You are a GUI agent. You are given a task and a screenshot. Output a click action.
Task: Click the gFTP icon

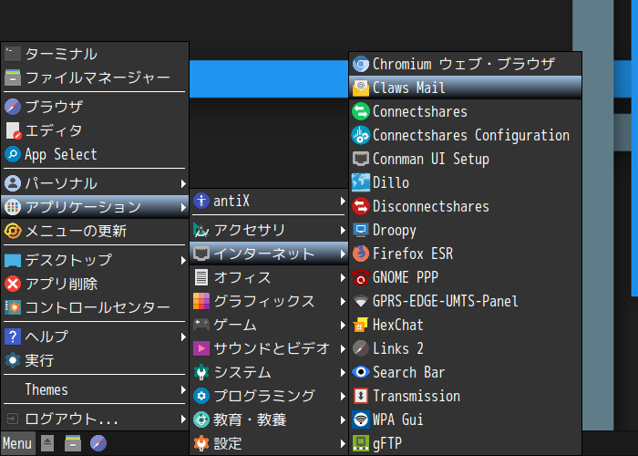click(x=361, y=443)
